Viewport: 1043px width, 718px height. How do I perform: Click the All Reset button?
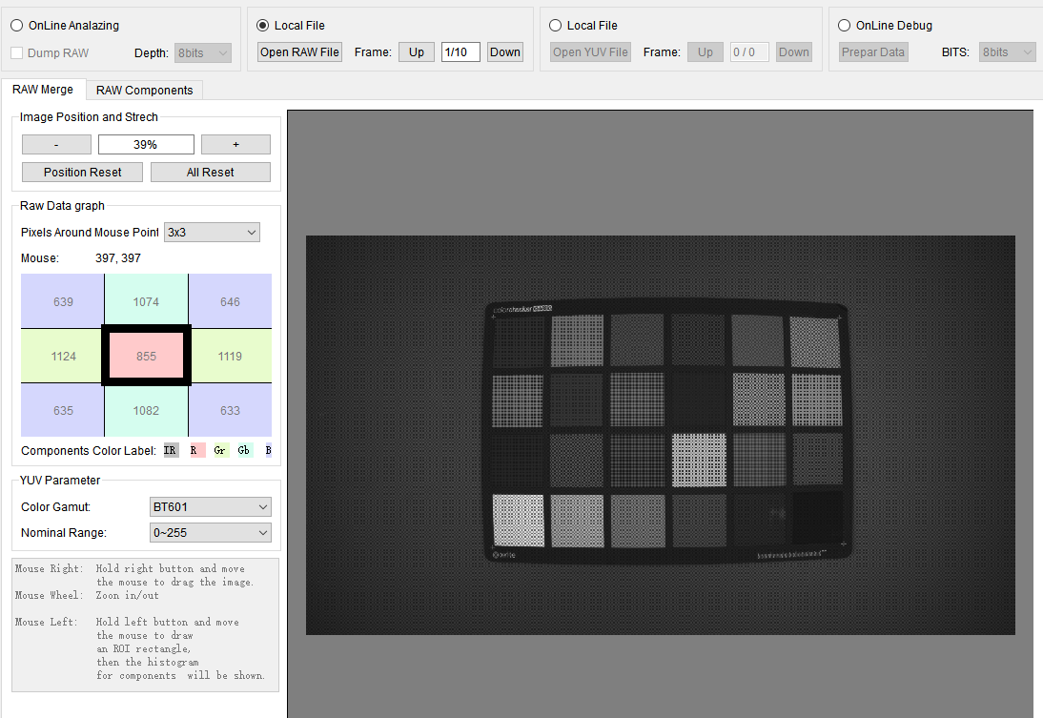[x=211, y=173]
